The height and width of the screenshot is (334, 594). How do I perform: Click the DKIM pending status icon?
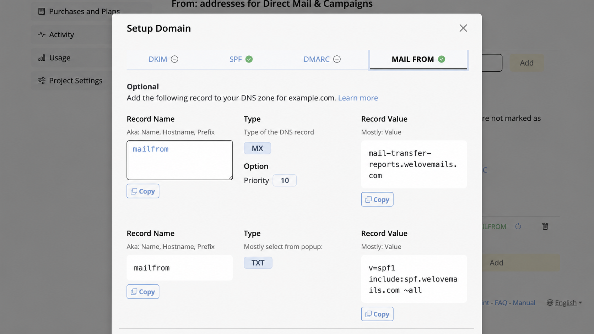coord(174,59)
